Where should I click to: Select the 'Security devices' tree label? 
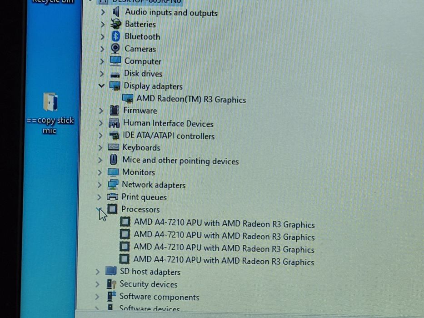[x=149, y=284]
